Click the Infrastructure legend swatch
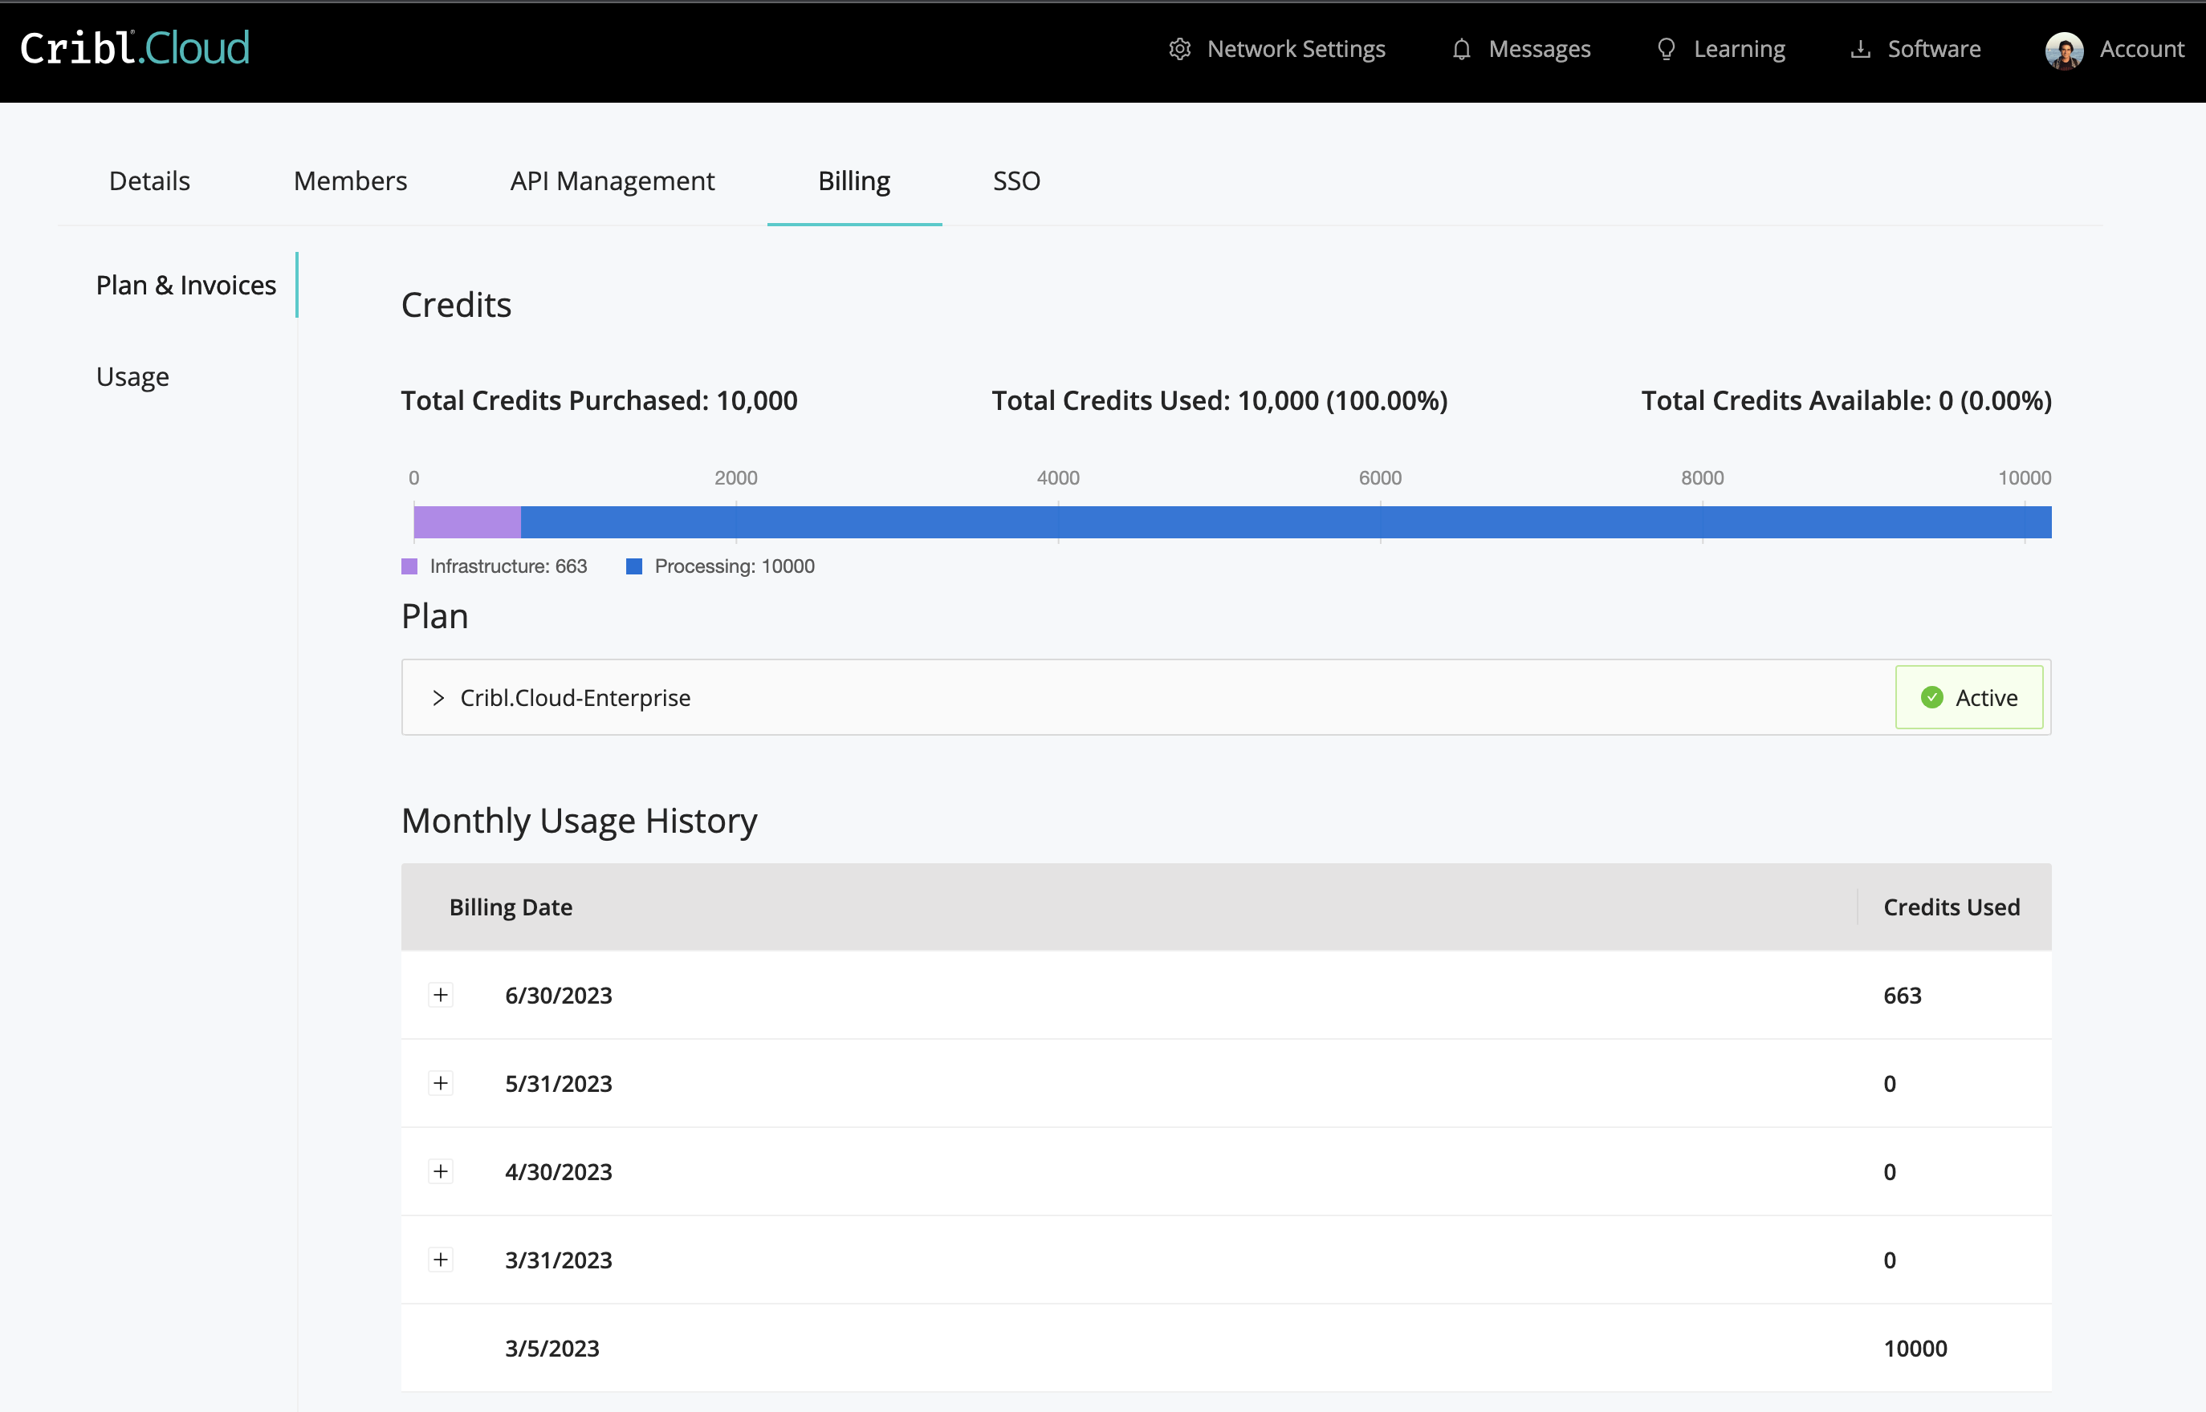Image resolution: width=2206 pixels, height=1412 pixels. [409, 566]
